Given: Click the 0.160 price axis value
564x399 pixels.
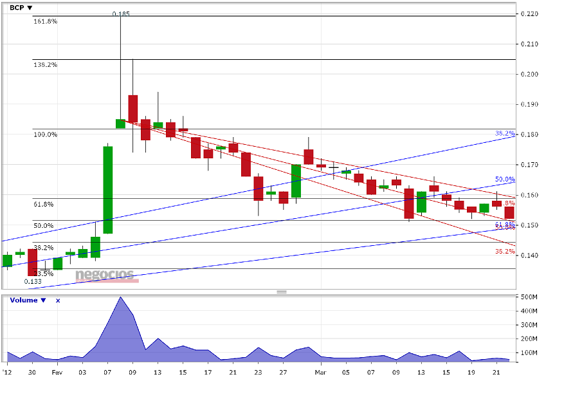Looking at the screenshot, I should [x=529, y=195].
